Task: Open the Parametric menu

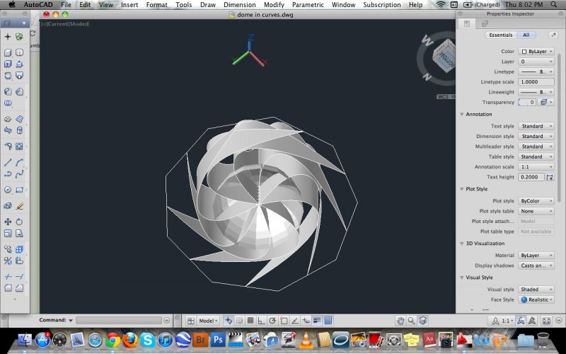Action: pos(308,5)
